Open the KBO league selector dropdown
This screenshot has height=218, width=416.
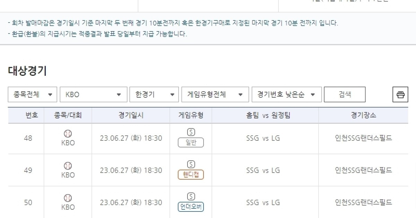click(x=93, y=94)
